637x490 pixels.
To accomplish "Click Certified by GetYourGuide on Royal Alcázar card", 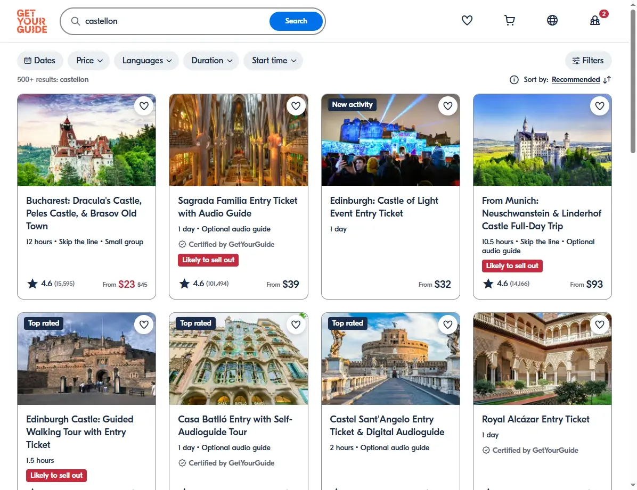I will coord(530,450).
